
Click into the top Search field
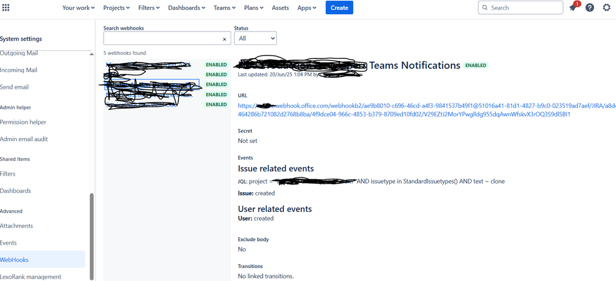coord(520,7)
